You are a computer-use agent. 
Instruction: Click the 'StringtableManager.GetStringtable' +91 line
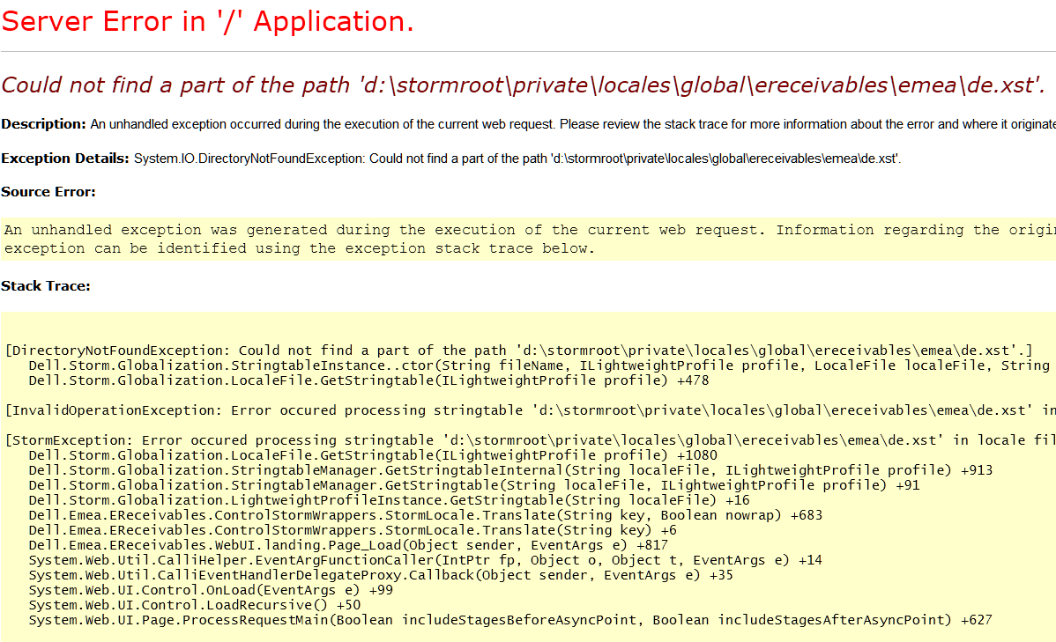473,485
